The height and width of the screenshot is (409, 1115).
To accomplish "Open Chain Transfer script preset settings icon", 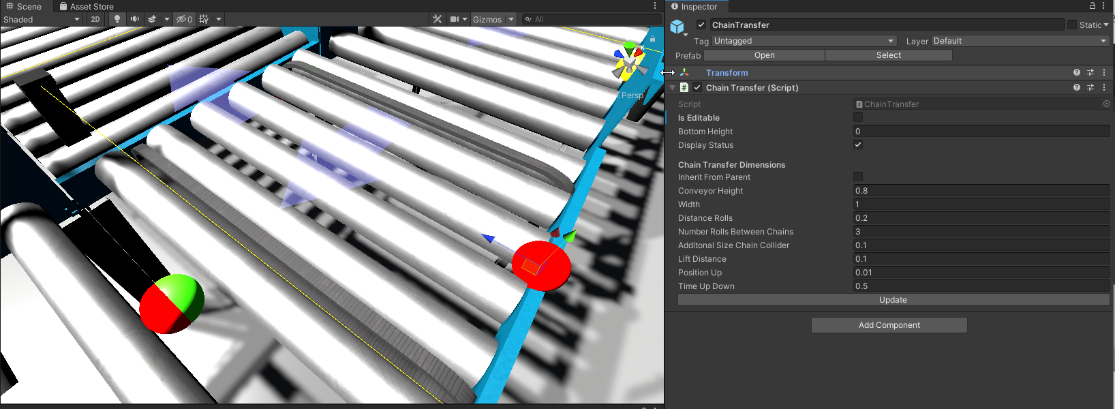I will tap(1090, 87).
